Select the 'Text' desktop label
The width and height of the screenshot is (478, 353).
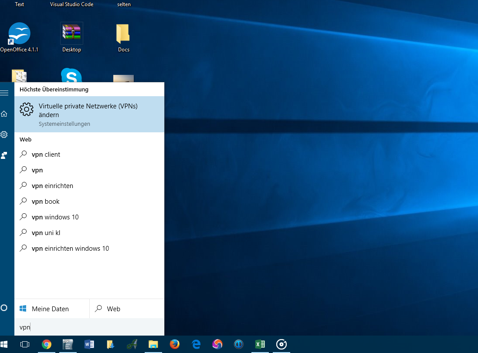click(20, 4)
